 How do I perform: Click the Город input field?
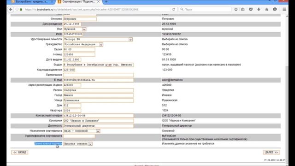tap(98, 95)
